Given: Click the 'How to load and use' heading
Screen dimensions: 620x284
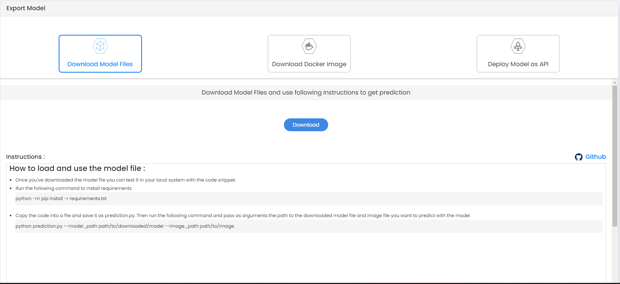Looking at the screenshot, I should tap(77, 168).
